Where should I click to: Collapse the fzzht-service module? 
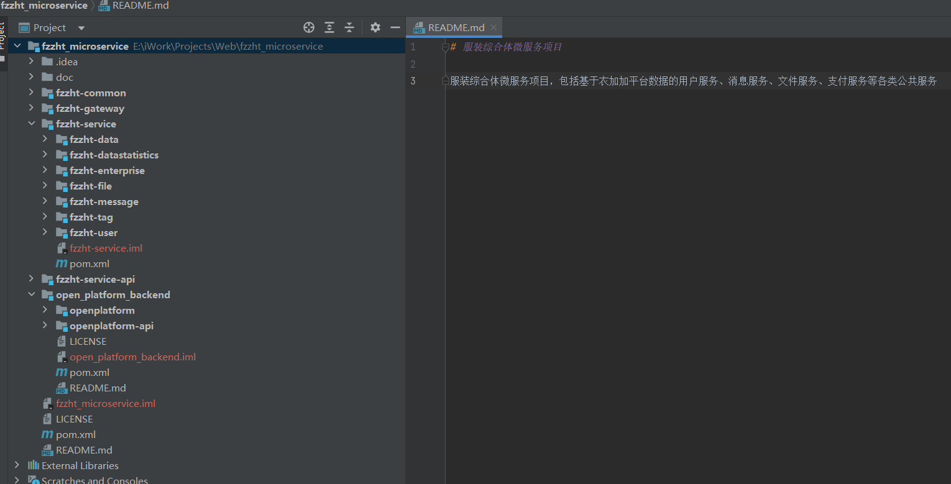[31, 124]
